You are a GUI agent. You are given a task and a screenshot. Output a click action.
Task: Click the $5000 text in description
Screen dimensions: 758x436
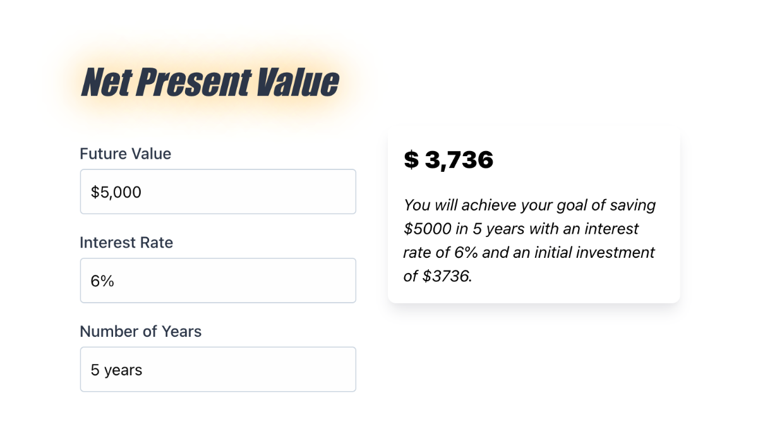click(427, 229)
